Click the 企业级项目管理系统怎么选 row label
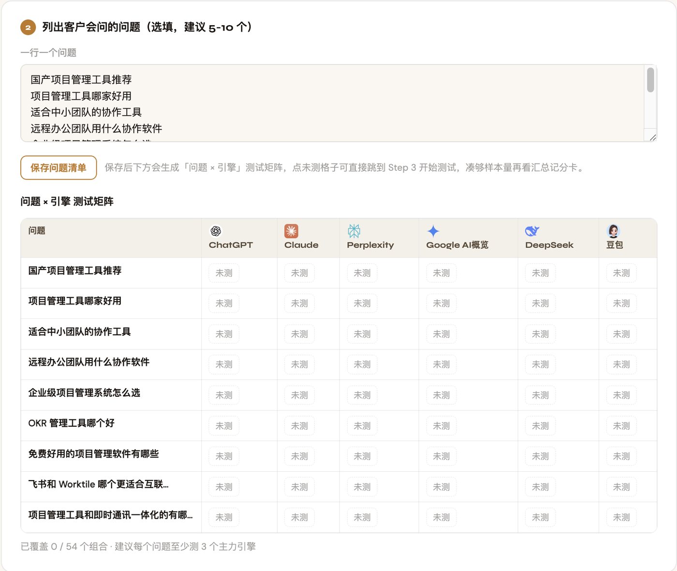This screenshot has width=677, height=571. (x=84, y=392)
